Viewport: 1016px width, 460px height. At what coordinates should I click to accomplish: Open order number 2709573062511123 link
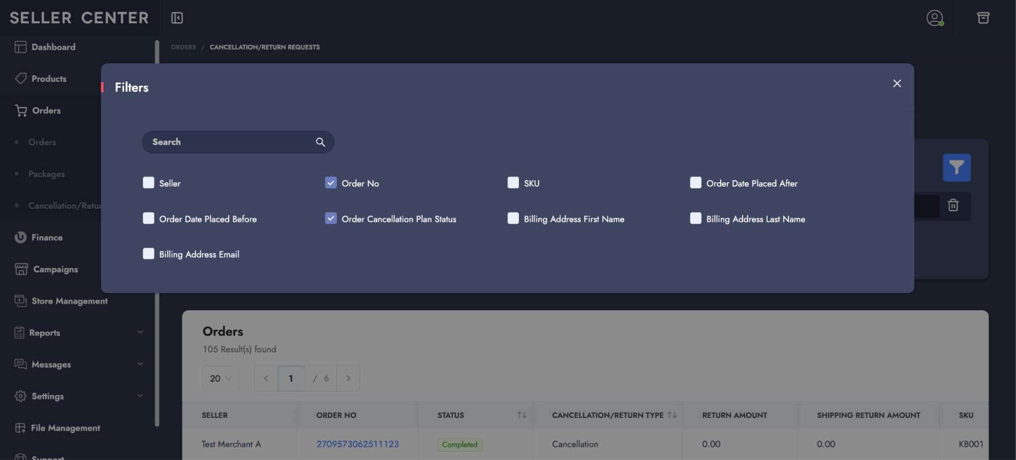pos(357,444)
